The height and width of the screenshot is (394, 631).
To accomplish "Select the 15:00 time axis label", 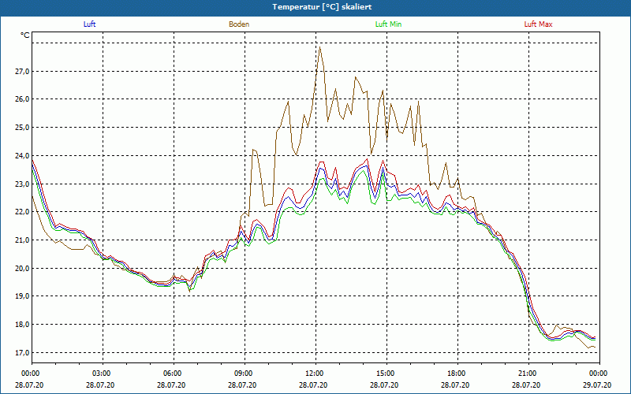I will [386, 374].
